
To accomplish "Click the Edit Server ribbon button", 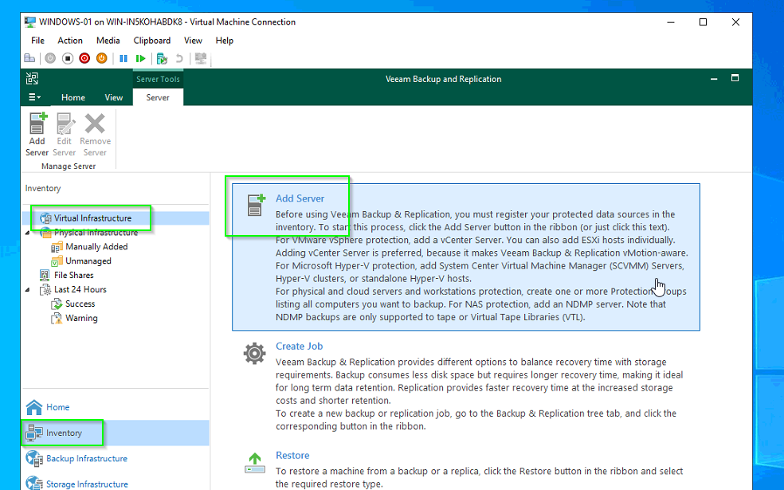I will pos(64,135).
